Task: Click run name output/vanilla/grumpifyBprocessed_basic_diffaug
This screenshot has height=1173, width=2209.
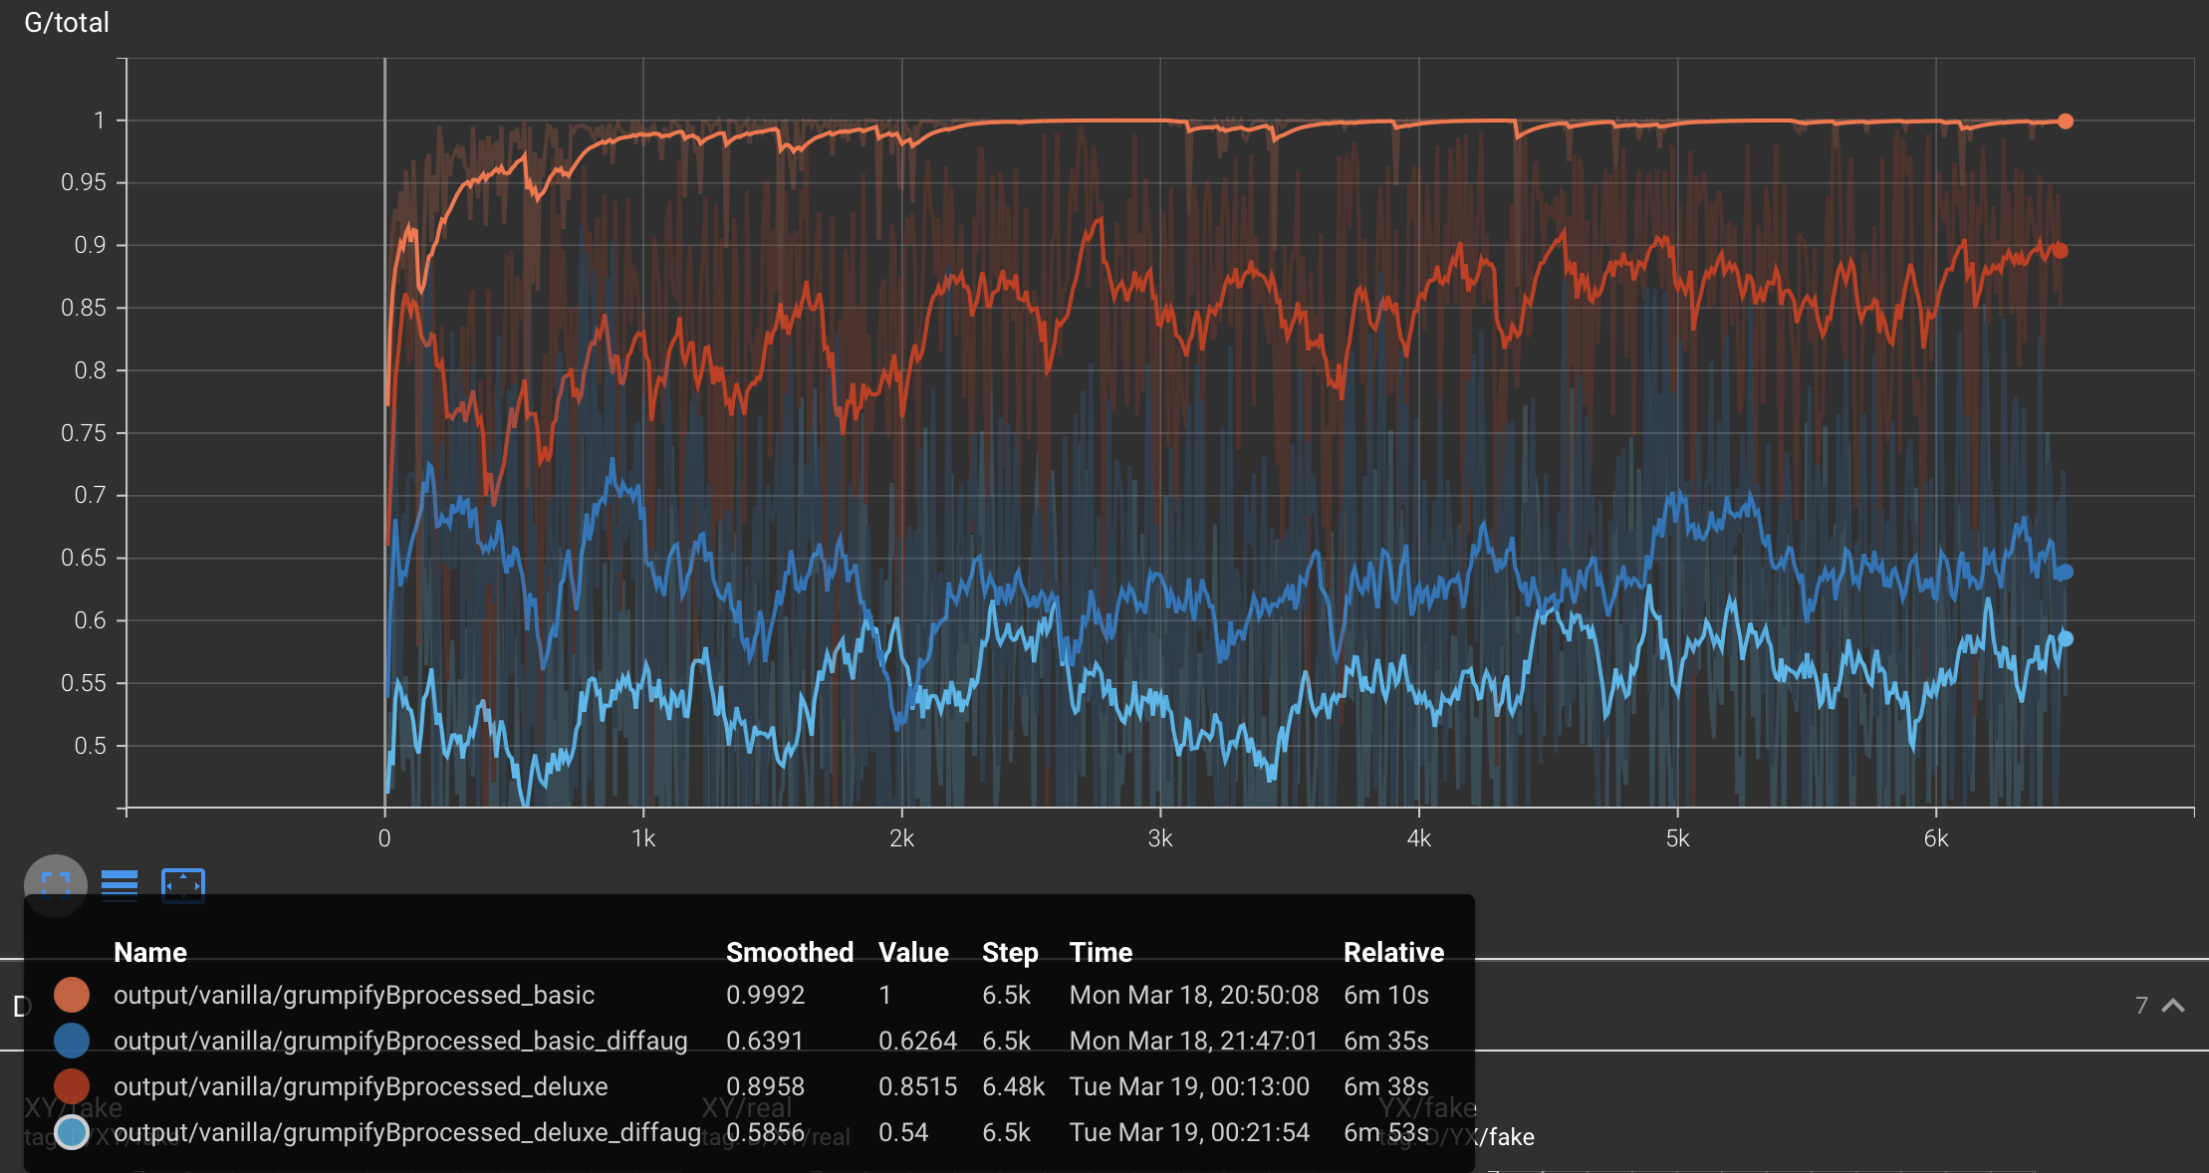Action: coord(400,1041)
